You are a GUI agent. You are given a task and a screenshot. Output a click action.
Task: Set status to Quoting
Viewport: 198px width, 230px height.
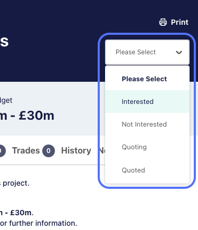tap(147, 147)
